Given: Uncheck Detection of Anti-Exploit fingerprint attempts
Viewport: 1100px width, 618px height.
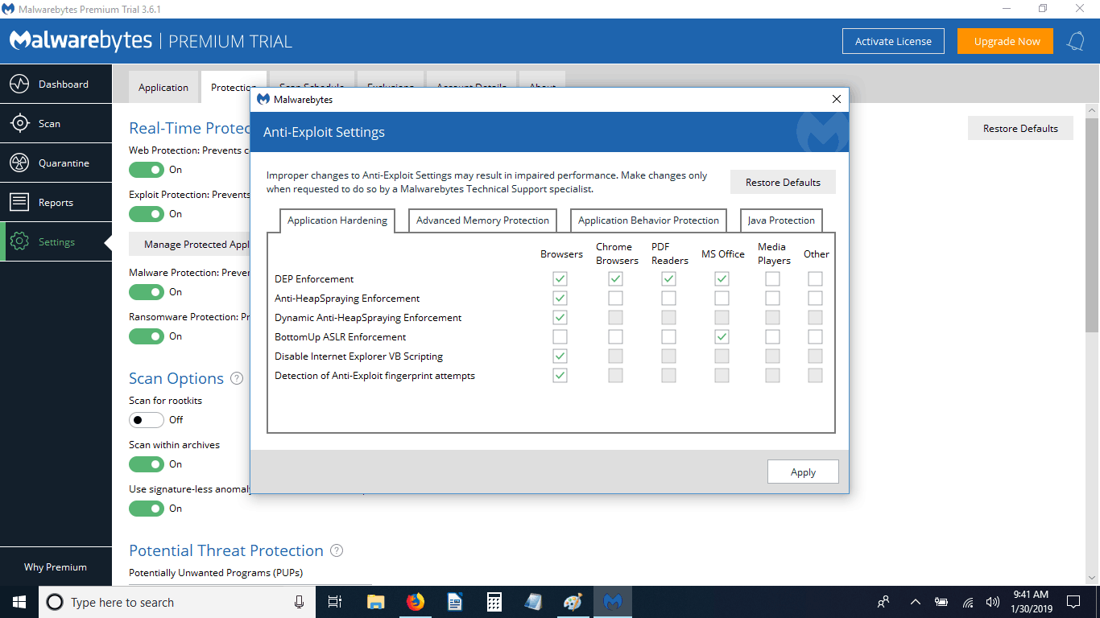Looking at the screenshot, I should (x=560, y=376).
